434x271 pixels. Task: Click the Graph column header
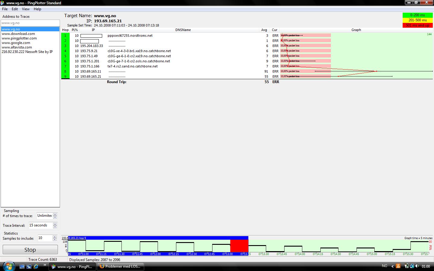(356, 30)
